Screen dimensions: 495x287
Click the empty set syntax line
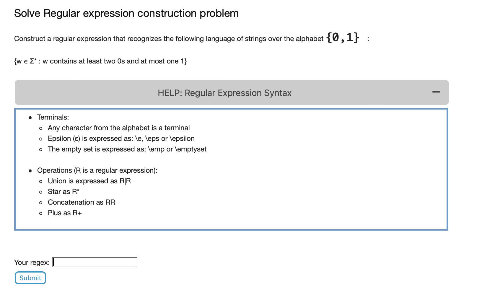click(x=127, y=149)
